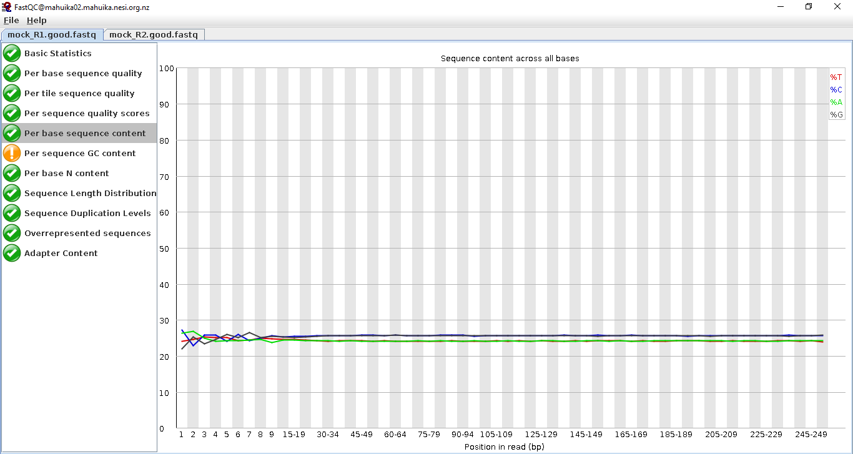Screen dimensions: 853x454
Task: Select the Per base sequence content entry
Action: (85, 133)
